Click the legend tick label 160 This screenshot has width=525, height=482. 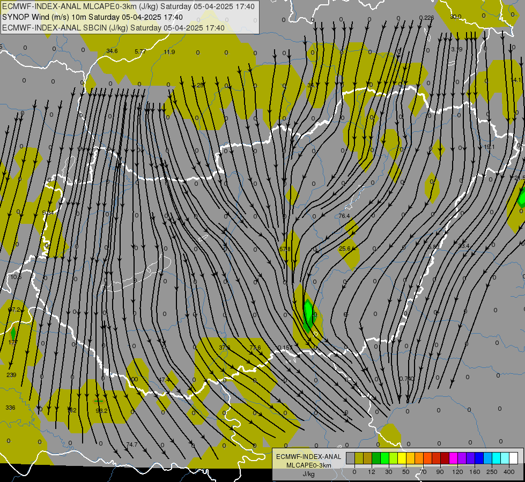(475, 472)
